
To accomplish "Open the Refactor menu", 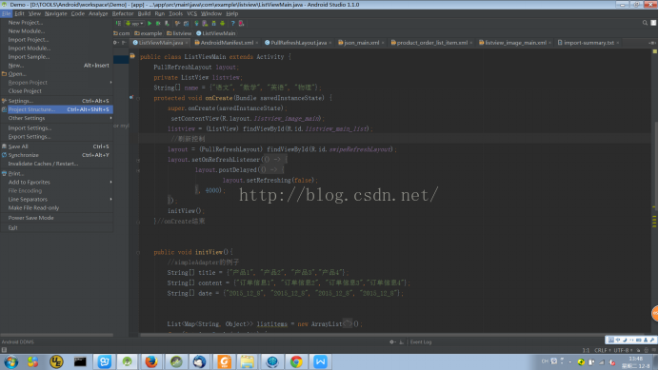I will point(122,14).
